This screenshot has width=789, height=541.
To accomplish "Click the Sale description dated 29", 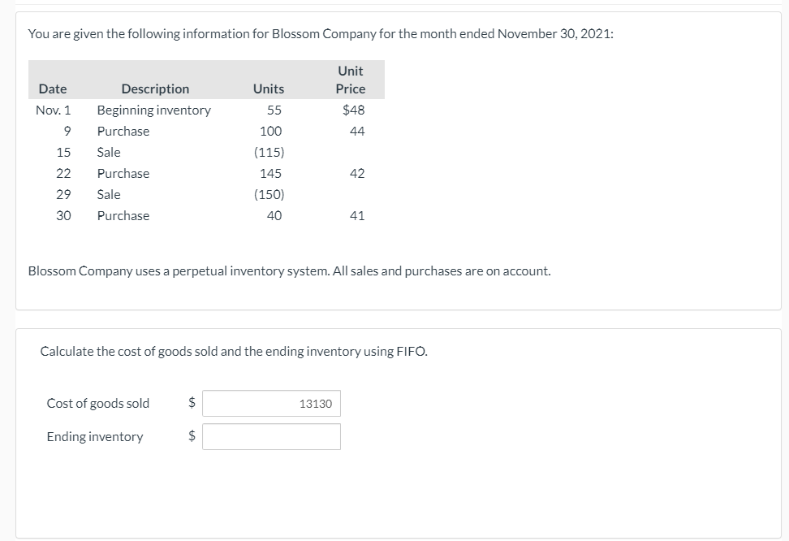I will [109, 194].
